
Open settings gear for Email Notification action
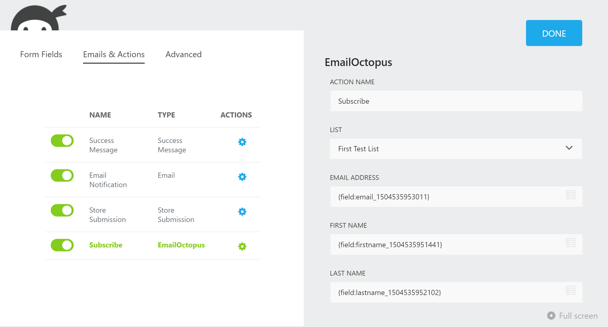242,177
